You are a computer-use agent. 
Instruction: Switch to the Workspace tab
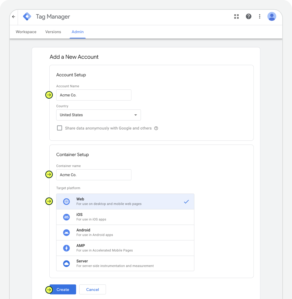[26, 32]
